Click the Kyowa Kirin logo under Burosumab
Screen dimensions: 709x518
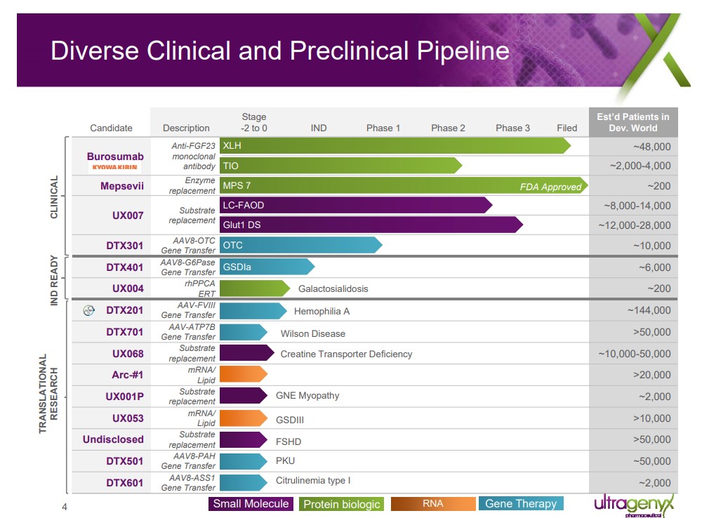[x=114, y=168]
